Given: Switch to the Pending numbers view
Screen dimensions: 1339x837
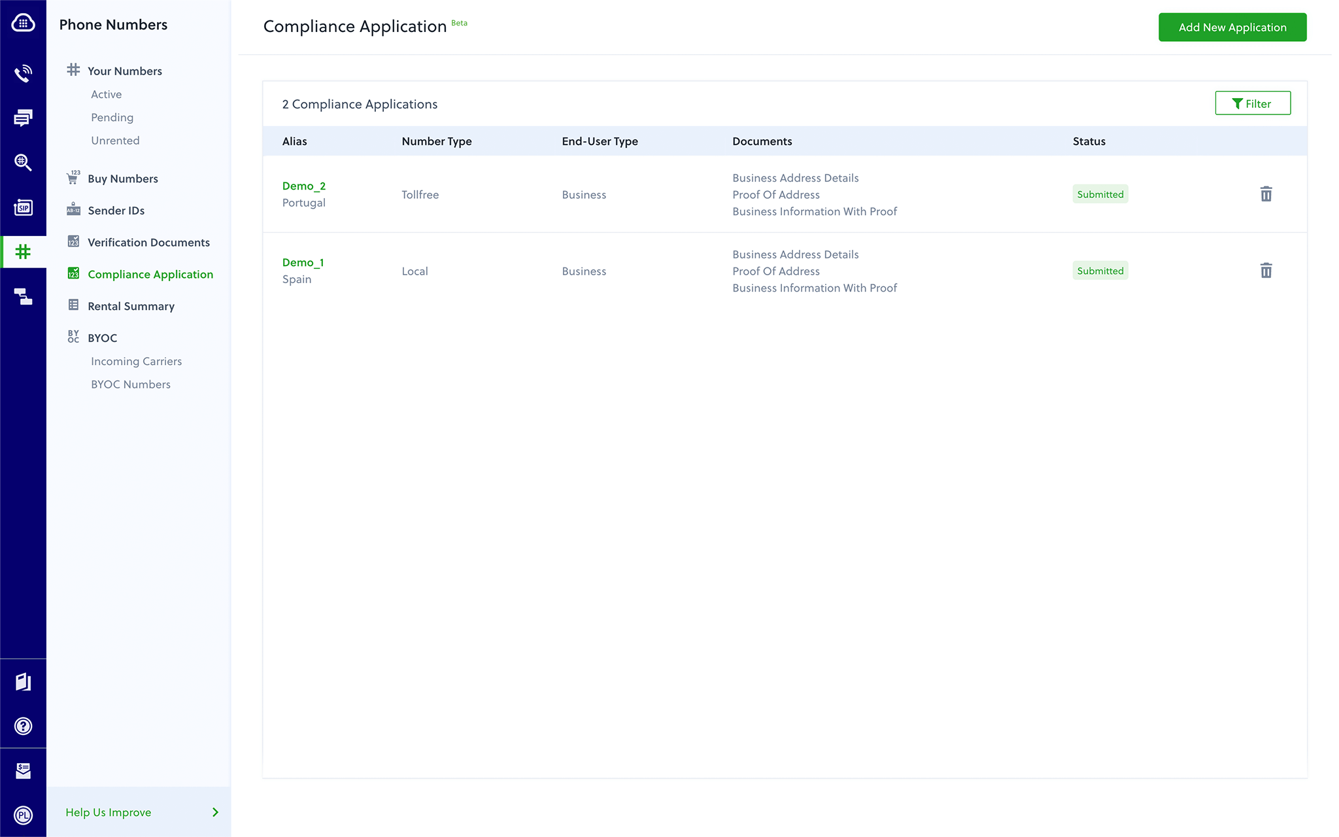Looking at the screenshot, I should click(x=112, y=117).
